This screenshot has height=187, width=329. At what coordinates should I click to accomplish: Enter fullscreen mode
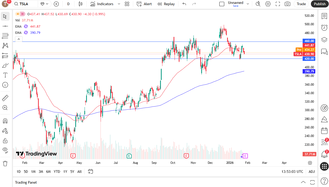click(x=278, y=4)
